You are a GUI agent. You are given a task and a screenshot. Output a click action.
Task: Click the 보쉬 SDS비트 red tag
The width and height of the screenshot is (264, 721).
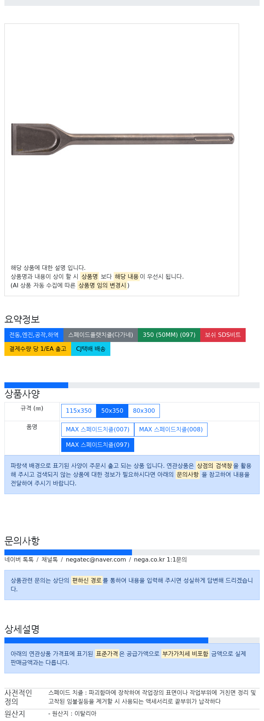[x=223, y=335]
